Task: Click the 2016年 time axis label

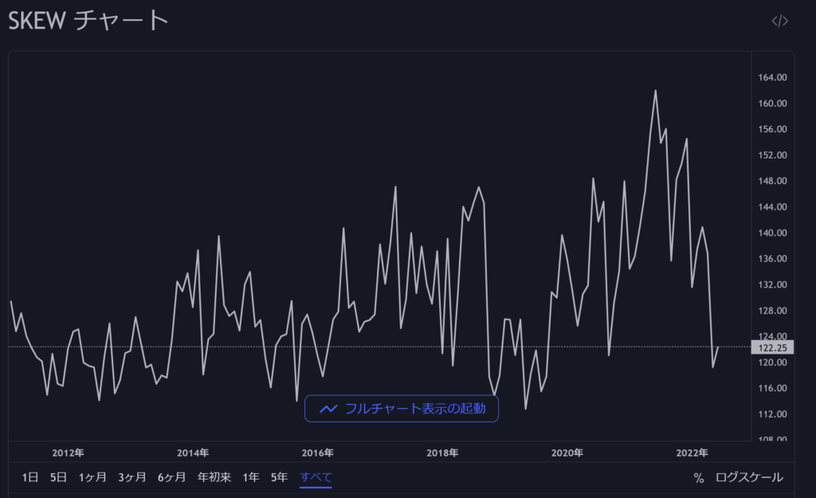Action: (317, 453)
